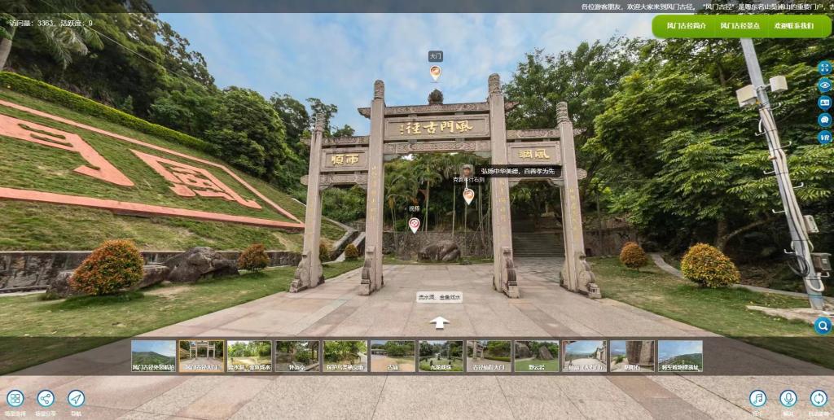Select the 野云岩 scene thumbnail
The image size is (834, 420).
tap(537, 356)
